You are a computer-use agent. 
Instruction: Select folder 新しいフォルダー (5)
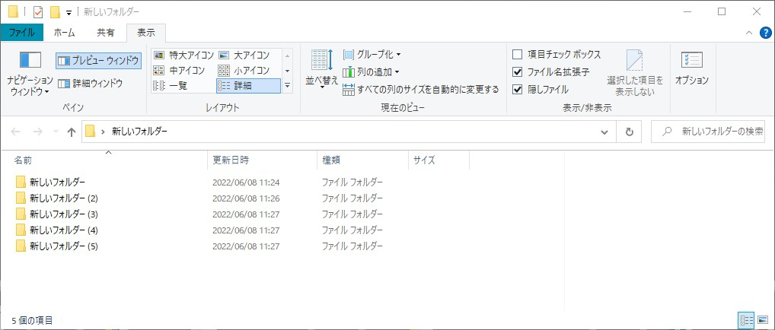click(x=64, y=246)
